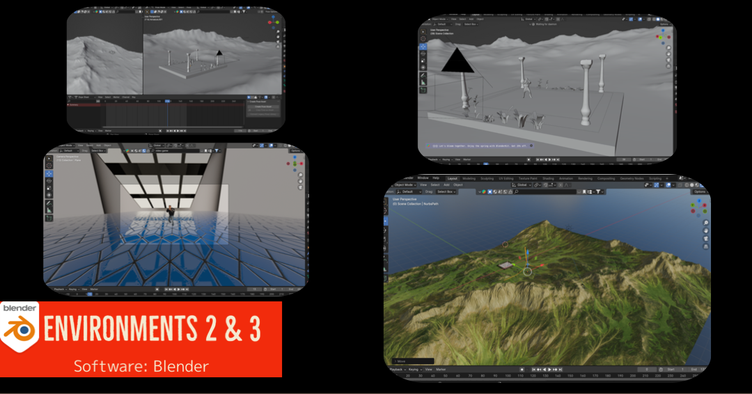Toggle auto keying record button in terrain timeline

[522, 369]
